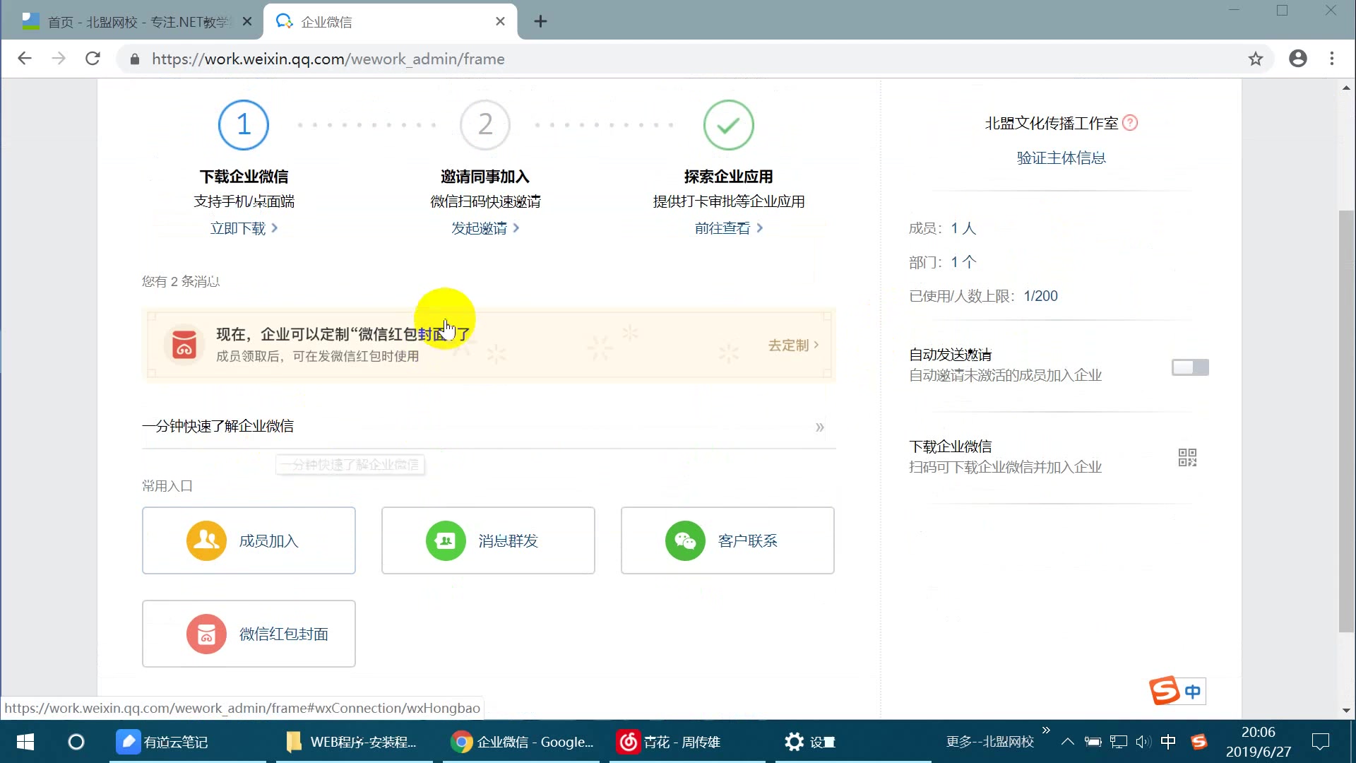
Task: Open the 消息群发 entry card
Action: point(488,540)
